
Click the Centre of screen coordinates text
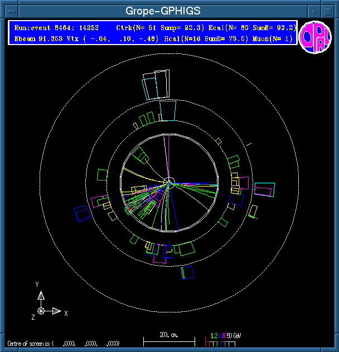62,343
